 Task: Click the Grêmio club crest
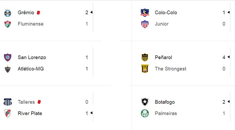pyautogui.click(x=8, y=13)
